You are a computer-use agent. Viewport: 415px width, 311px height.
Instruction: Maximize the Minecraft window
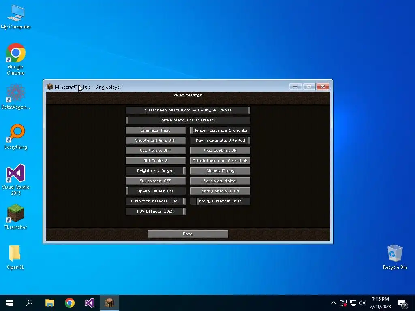[309, 87]
